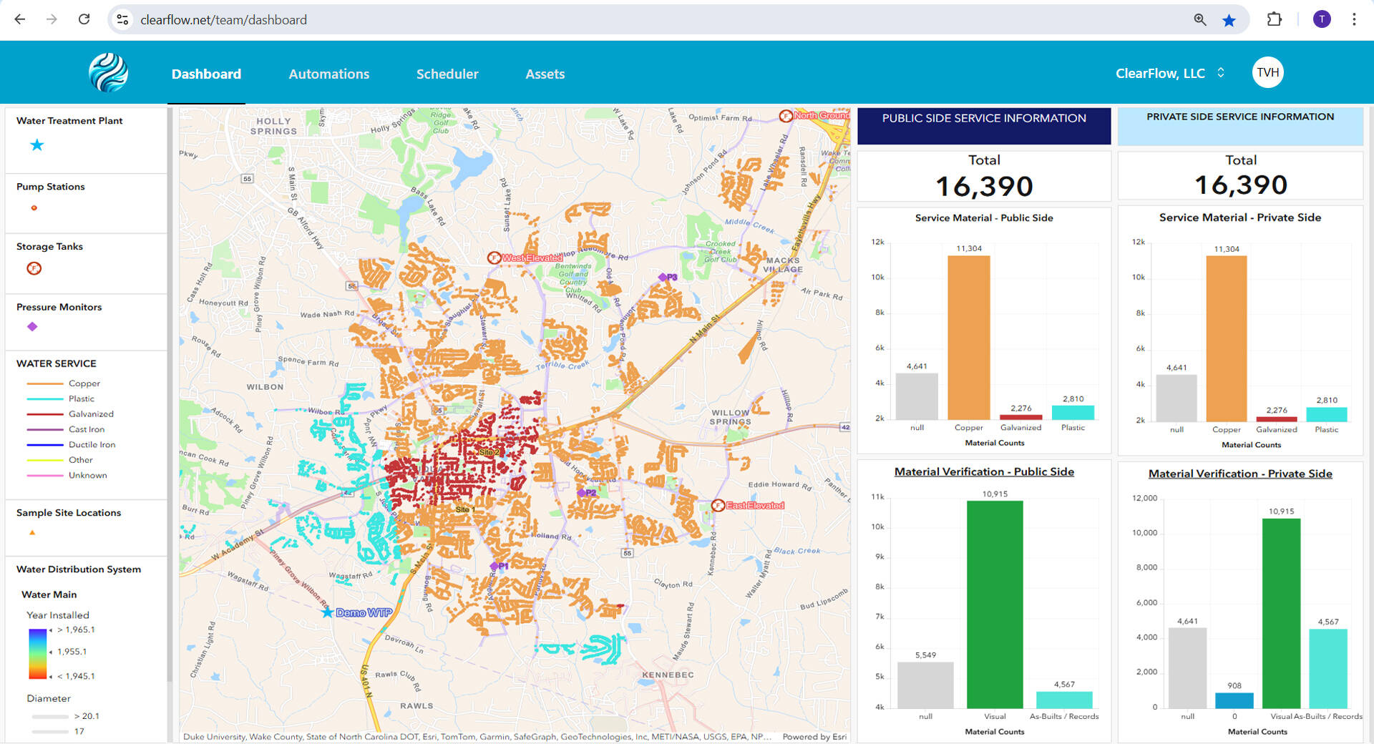Click the Galvanized red line legend swatch
Screen dimensions: 1374x744
click(45, 414)
